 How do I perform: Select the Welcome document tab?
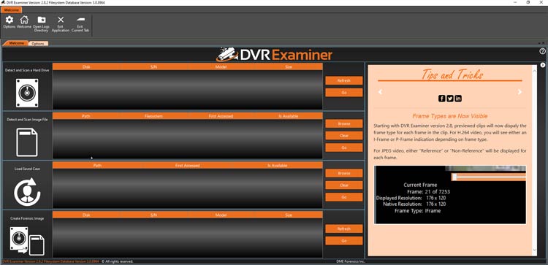point(16,43)
